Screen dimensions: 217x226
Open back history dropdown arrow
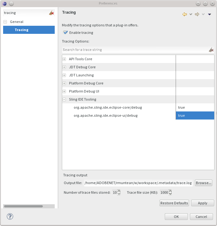click(191, 14)
